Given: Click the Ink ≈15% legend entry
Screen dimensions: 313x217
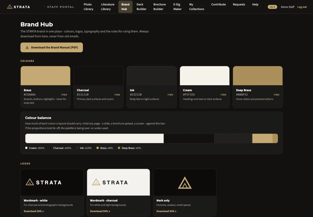Looking at the screenshot, I should 84,148.
